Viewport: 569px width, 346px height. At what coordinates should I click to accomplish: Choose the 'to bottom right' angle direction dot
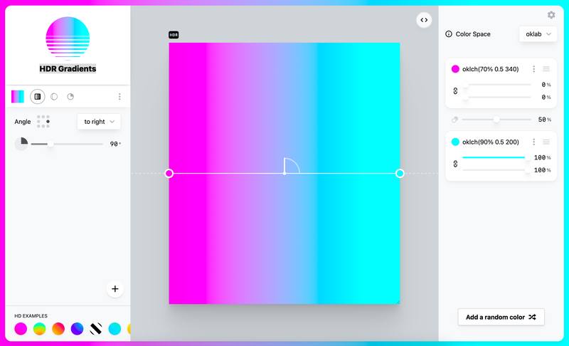click(x=48, y=126)
